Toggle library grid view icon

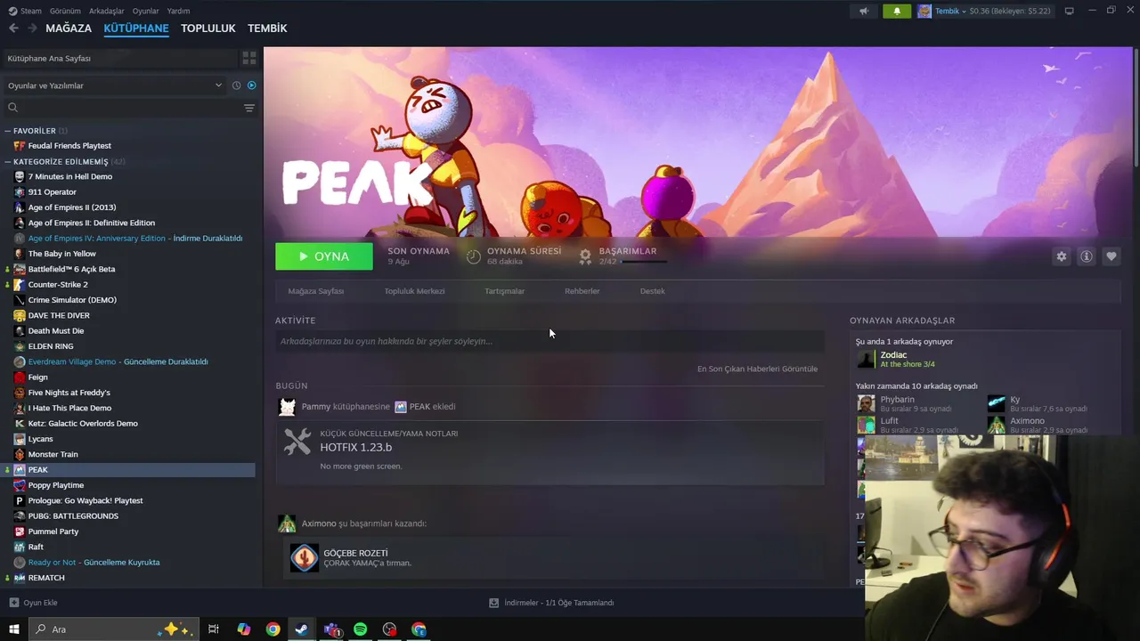click(249, 58)
